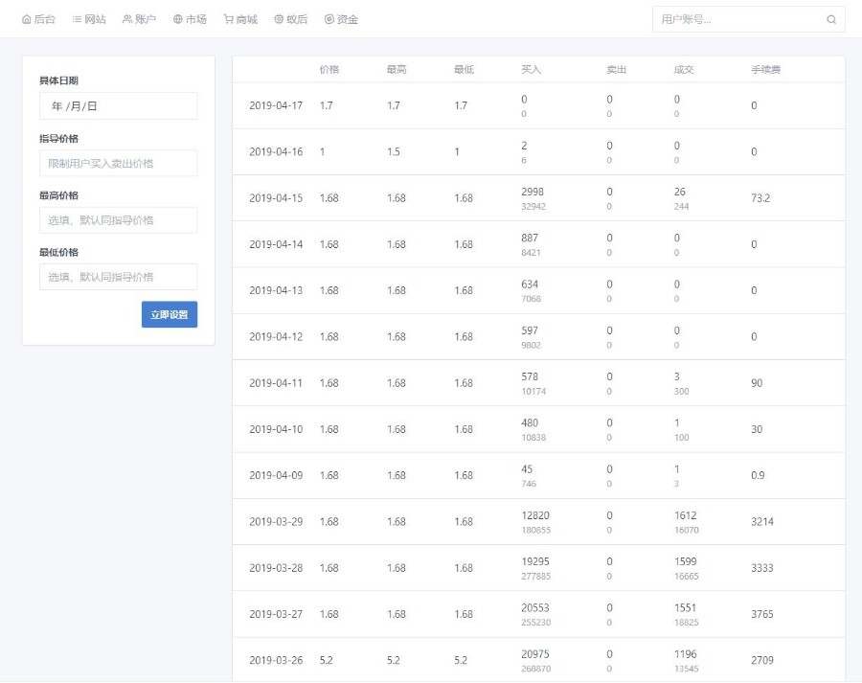Select the 最低价格 input box
Viewport: 862px width, 683px height.
click(118, 277)
